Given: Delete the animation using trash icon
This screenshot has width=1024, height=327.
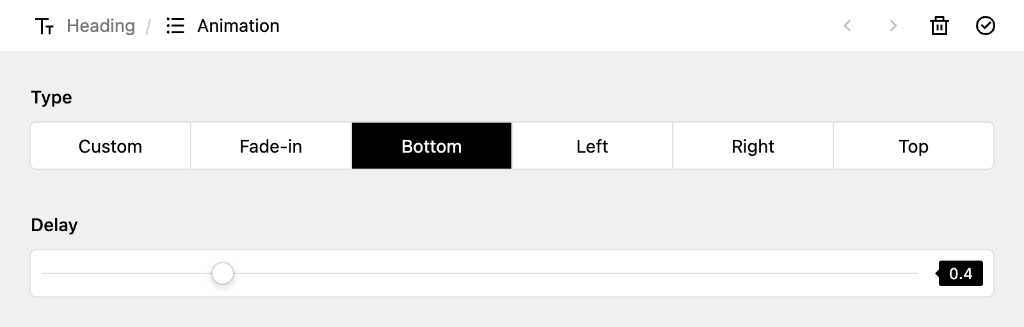Looking at the screenshot, I should tap(939, 26).
